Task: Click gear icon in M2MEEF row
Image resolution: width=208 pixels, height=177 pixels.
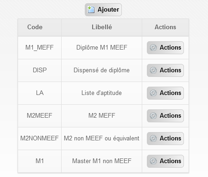Action: (x=153, y=116)
